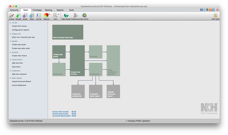Click the Quote toolbar icon
This screenshot has width=228, height=135.
point(25,16)
